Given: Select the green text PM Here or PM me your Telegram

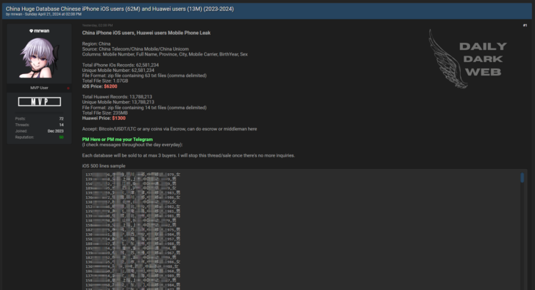Looking at the screenshot, I should click(118, 140).
